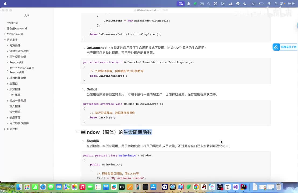The height and width of the screenshot is (193, 298).
Task: Go to 响应事件 in outline
Action: (x=15, y=118)
